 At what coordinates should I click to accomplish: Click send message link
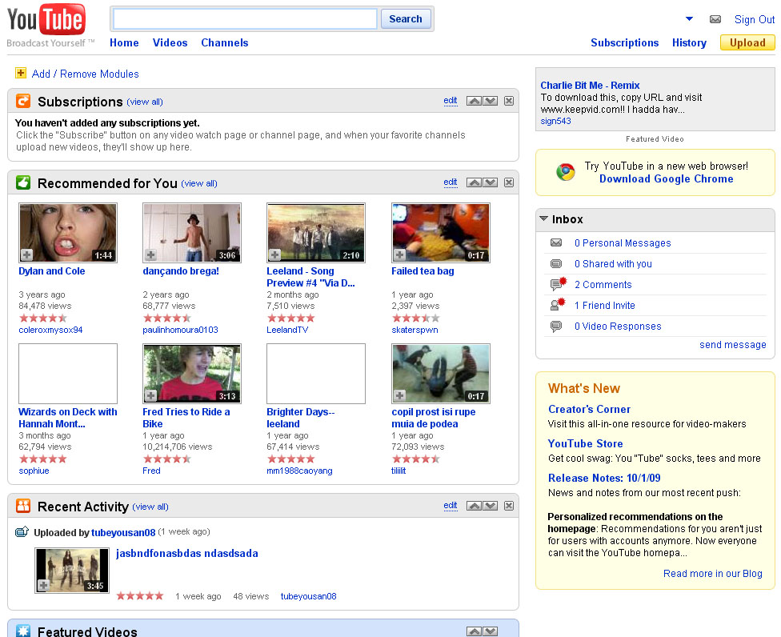click(x=733, y=345)
